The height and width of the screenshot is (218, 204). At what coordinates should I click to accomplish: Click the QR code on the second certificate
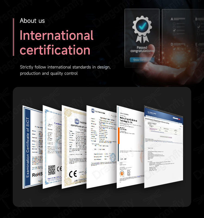(52, 170)
